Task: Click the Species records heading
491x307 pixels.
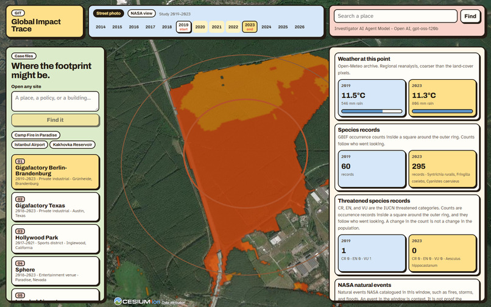Action: (x=359, y=130)
